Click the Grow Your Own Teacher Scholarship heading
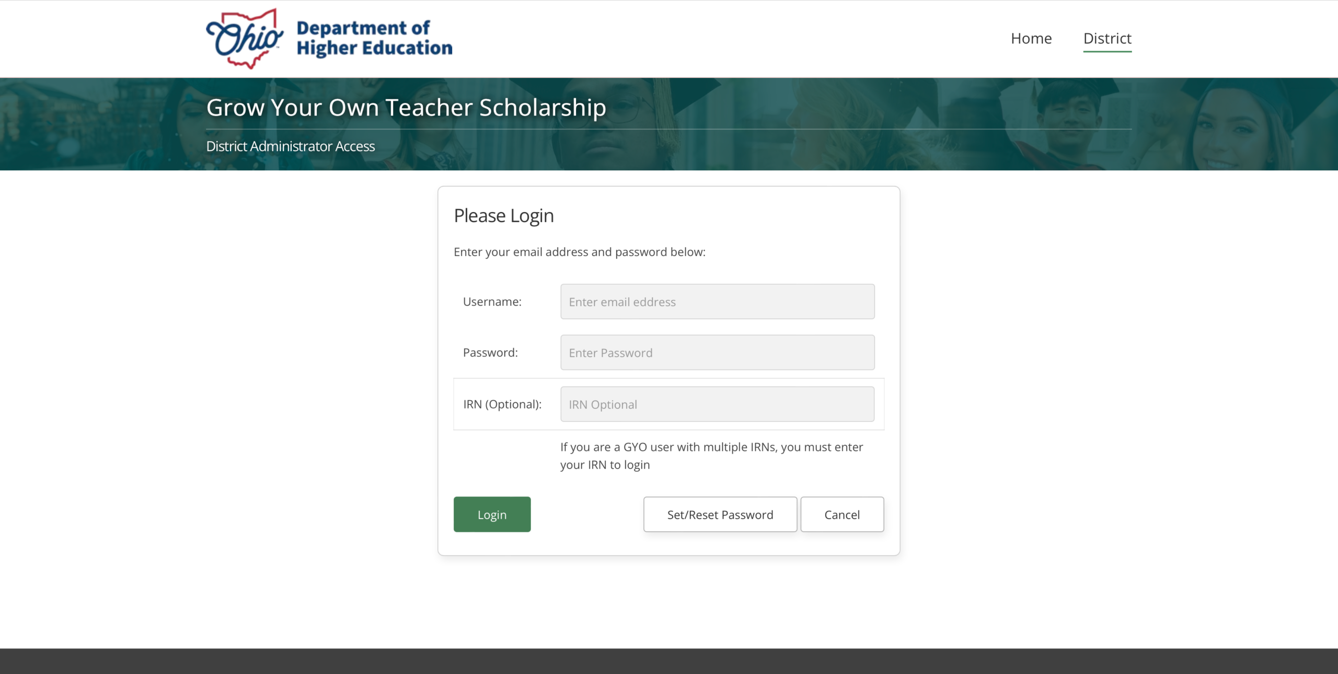Viewport: 1338px width, 674px height. [406, 107]
